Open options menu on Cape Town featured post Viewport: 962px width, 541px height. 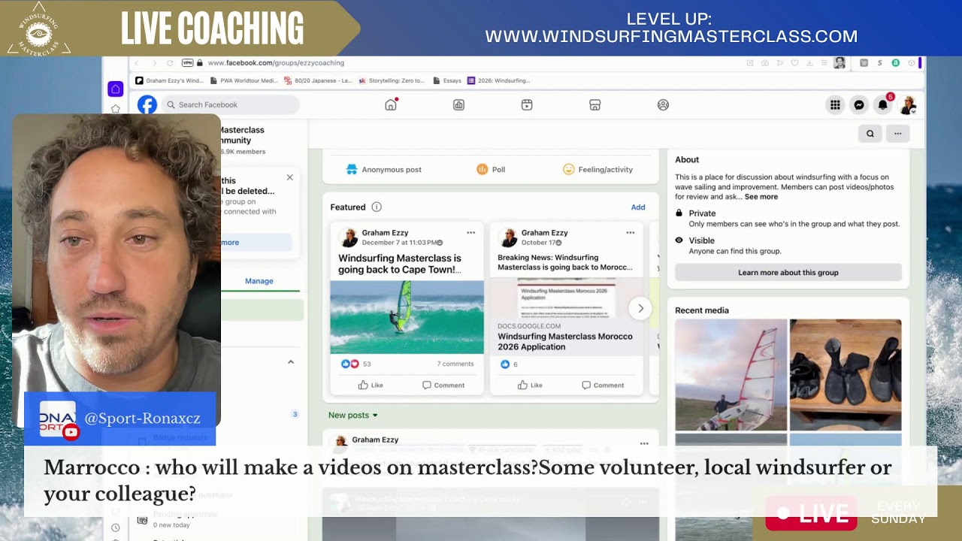470,233
